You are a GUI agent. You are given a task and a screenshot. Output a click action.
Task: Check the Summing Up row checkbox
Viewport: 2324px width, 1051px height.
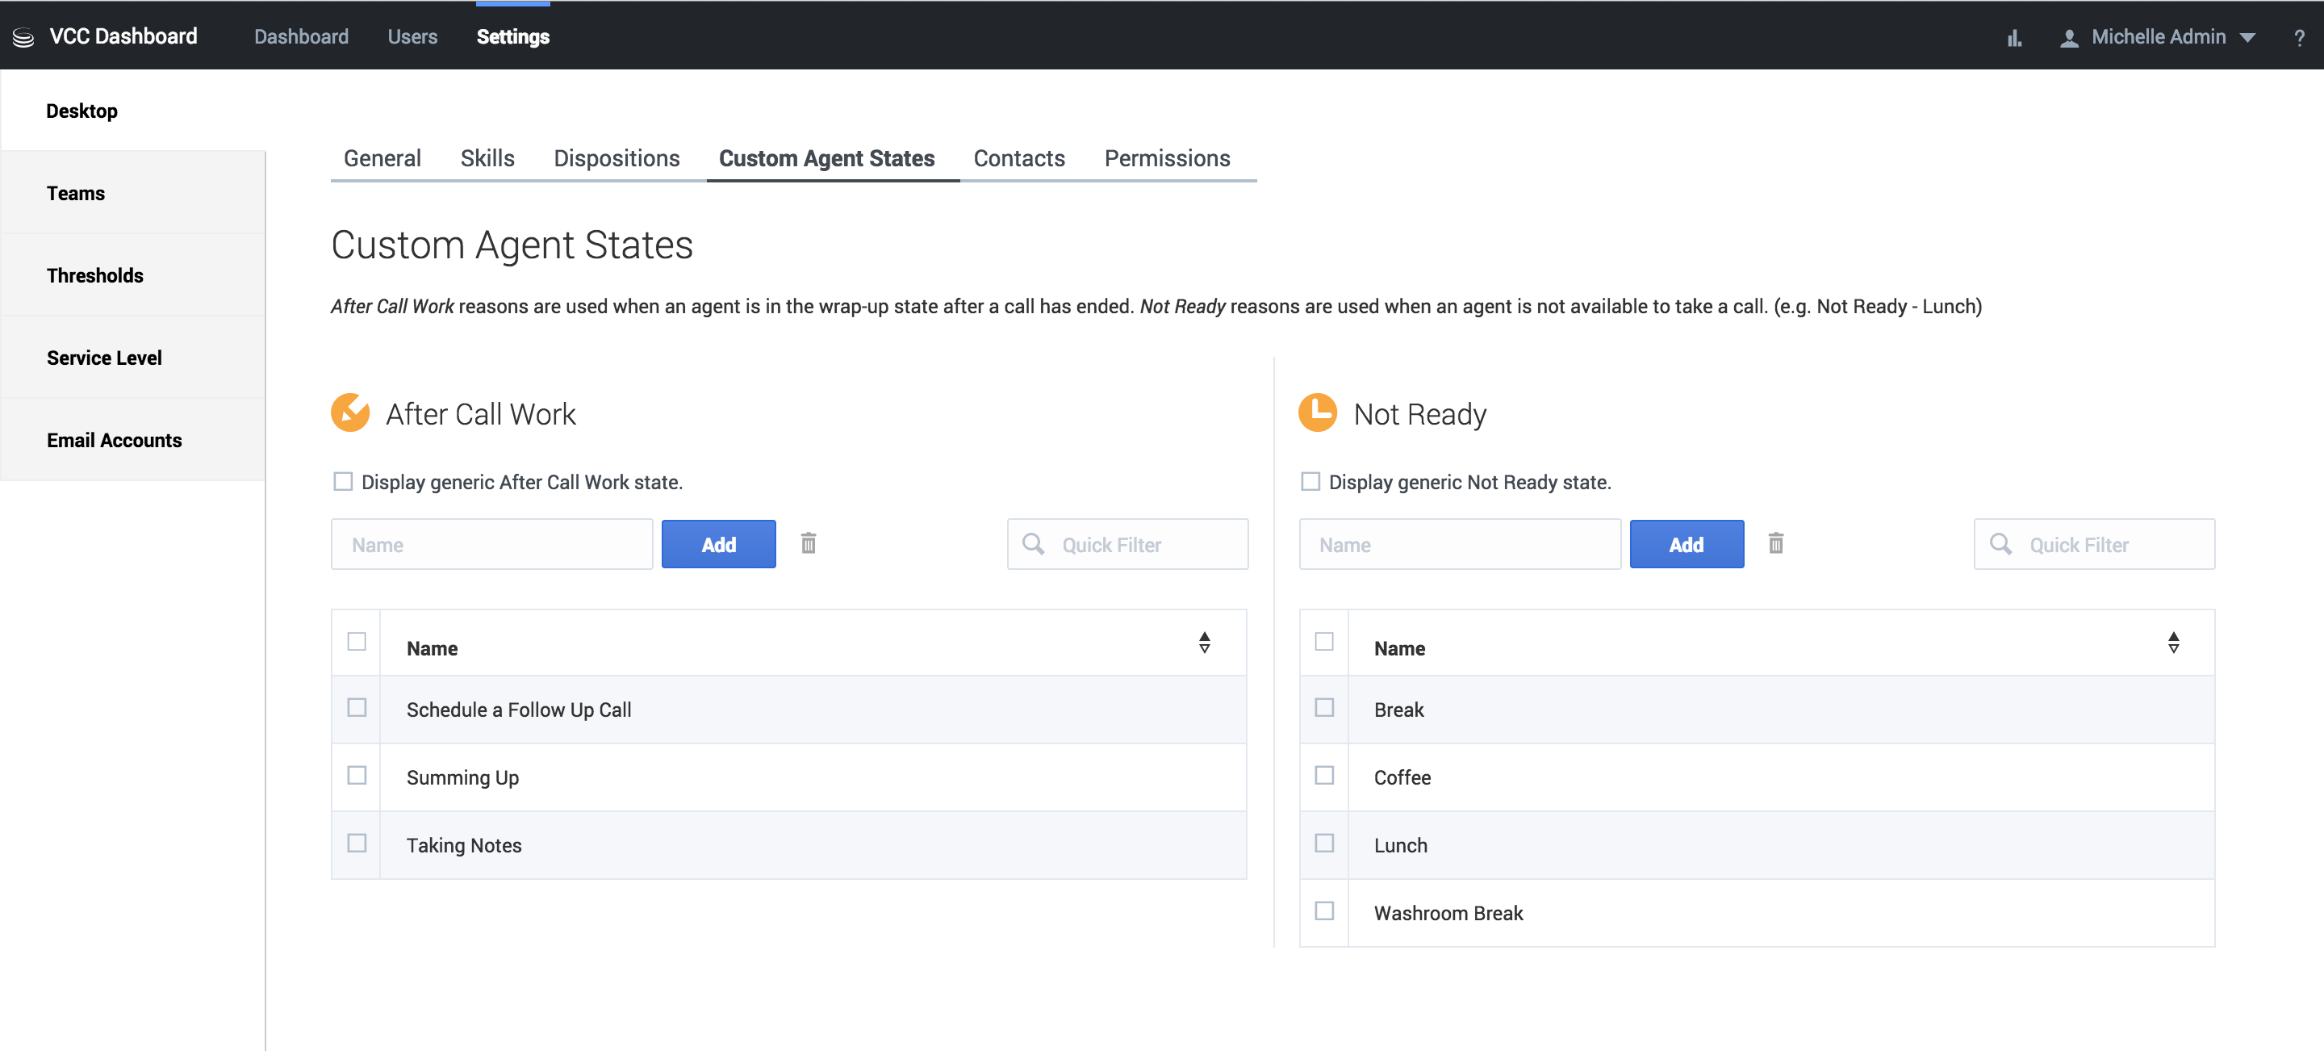click(357, 775)
